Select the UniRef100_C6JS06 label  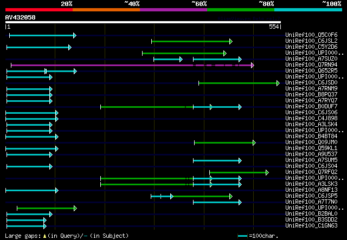click(x=311, y=112)
